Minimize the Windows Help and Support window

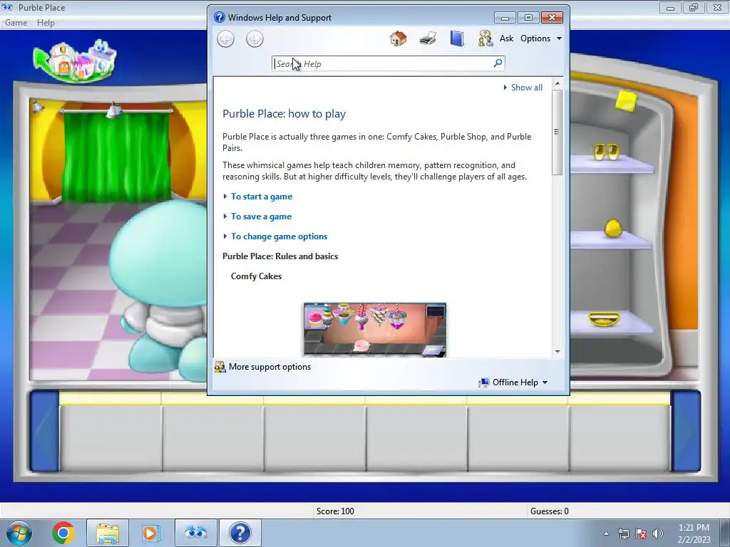click(505, 18)
